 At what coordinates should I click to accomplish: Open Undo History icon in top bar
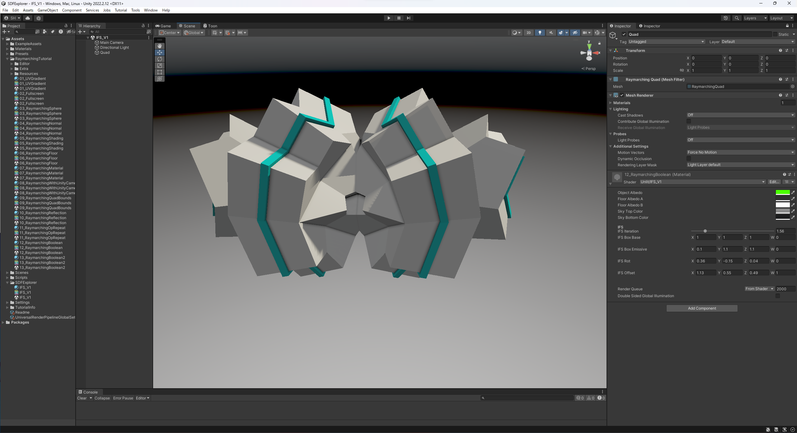[x=725, y=18]
